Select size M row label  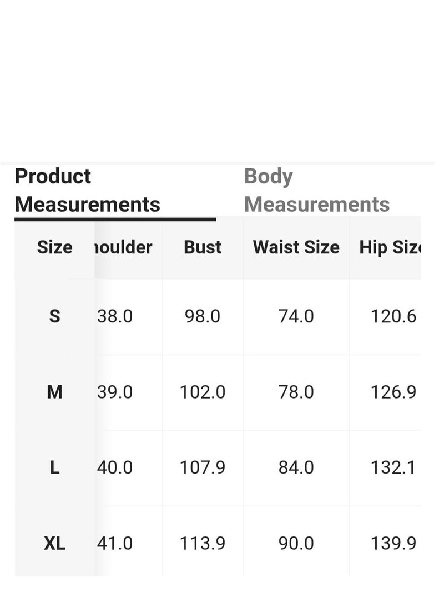tap(54, 392)
